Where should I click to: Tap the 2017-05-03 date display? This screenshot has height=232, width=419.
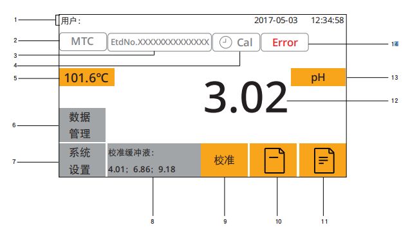[275, 21]
